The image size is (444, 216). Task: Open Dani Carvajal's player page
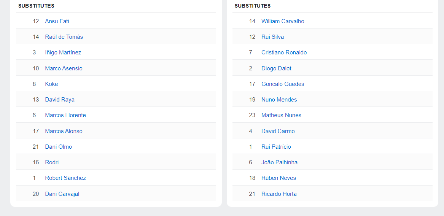[x=62, y=194]
